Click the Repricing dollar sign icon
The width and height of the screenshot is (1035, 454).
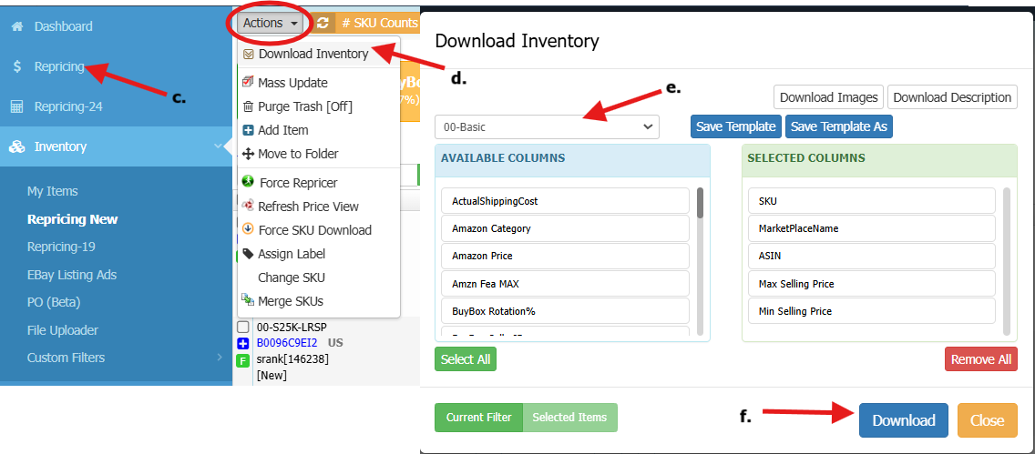(x=16, y=66)
